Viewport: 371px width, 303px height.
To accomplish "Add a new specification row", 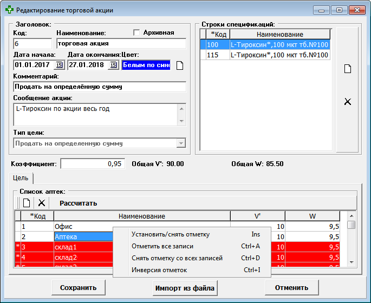I will point(348,69).
